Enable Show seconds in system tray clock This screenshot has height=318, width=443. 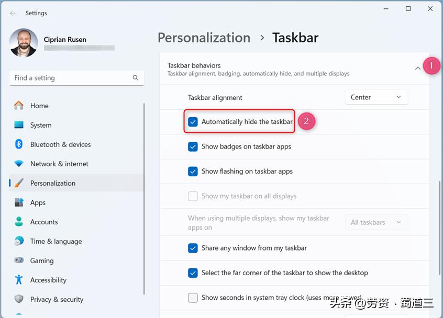tap(192, 297)
